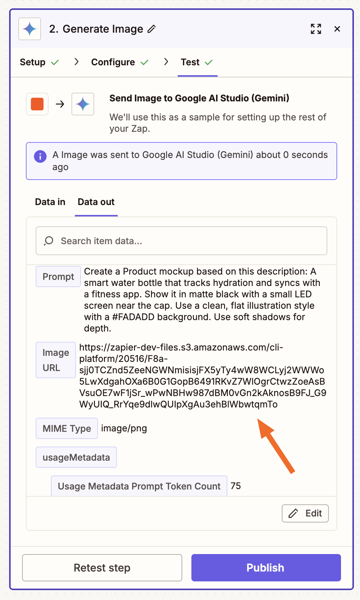Click Retest step
The image size is (360, 600).
102,567
